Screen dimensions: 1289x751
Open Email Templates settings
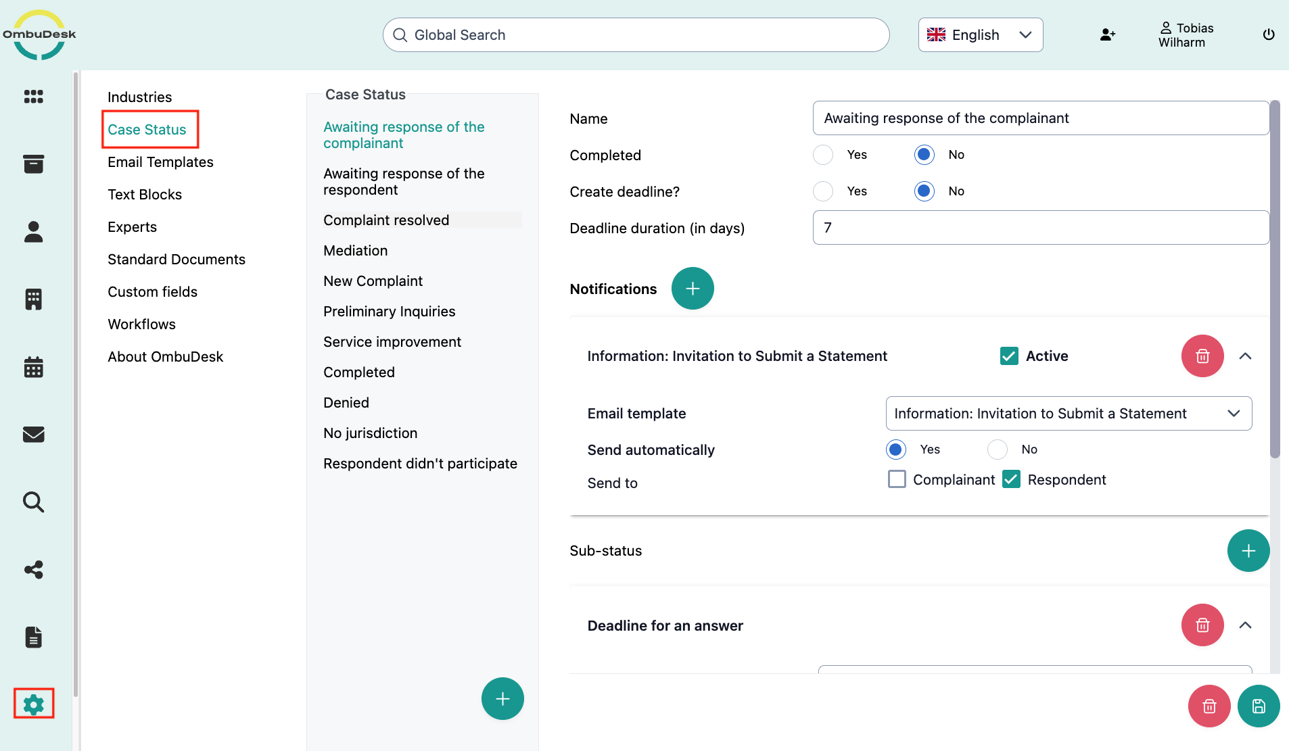160,162
